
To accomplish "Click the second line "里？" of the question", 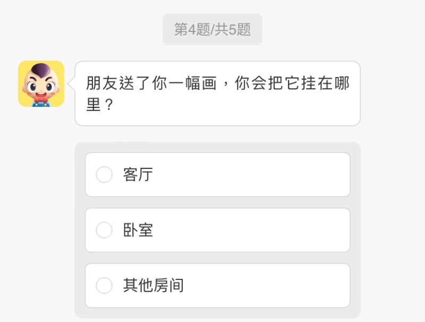I will (100, 106).
